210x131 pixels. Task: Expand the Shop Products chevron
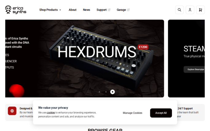pyautogui.click(x=60, y=10)
